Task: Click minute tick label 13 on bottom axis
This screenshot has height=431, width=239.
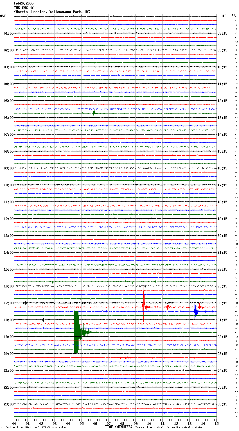Action: [190, 424]
